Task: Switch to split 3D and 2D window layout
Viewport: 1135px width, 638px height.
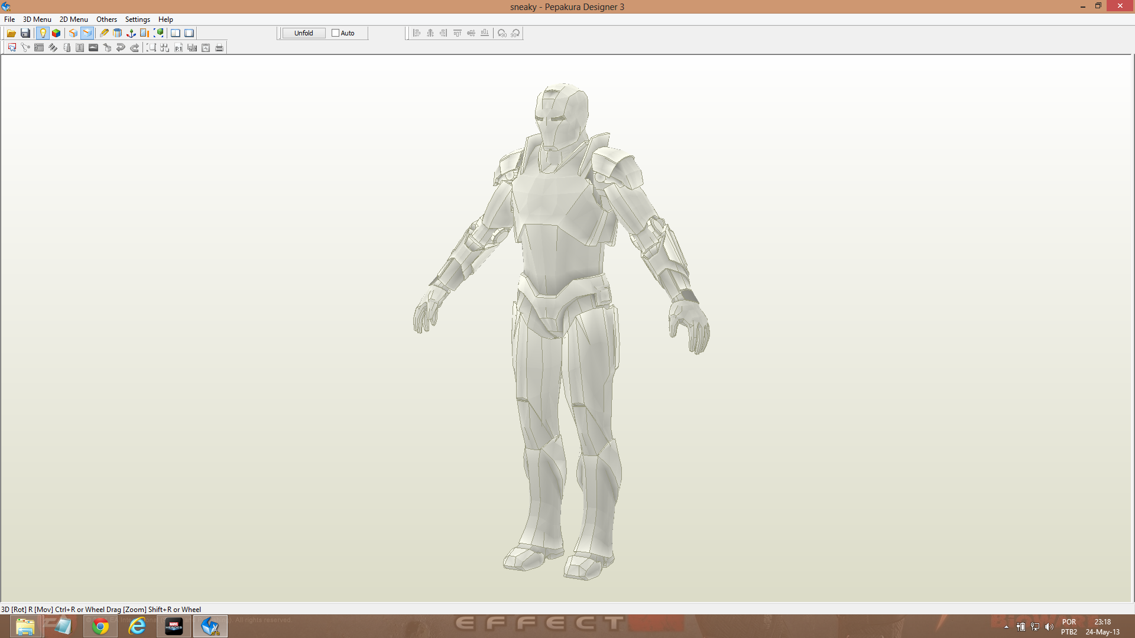Action: tap(176, 33)
